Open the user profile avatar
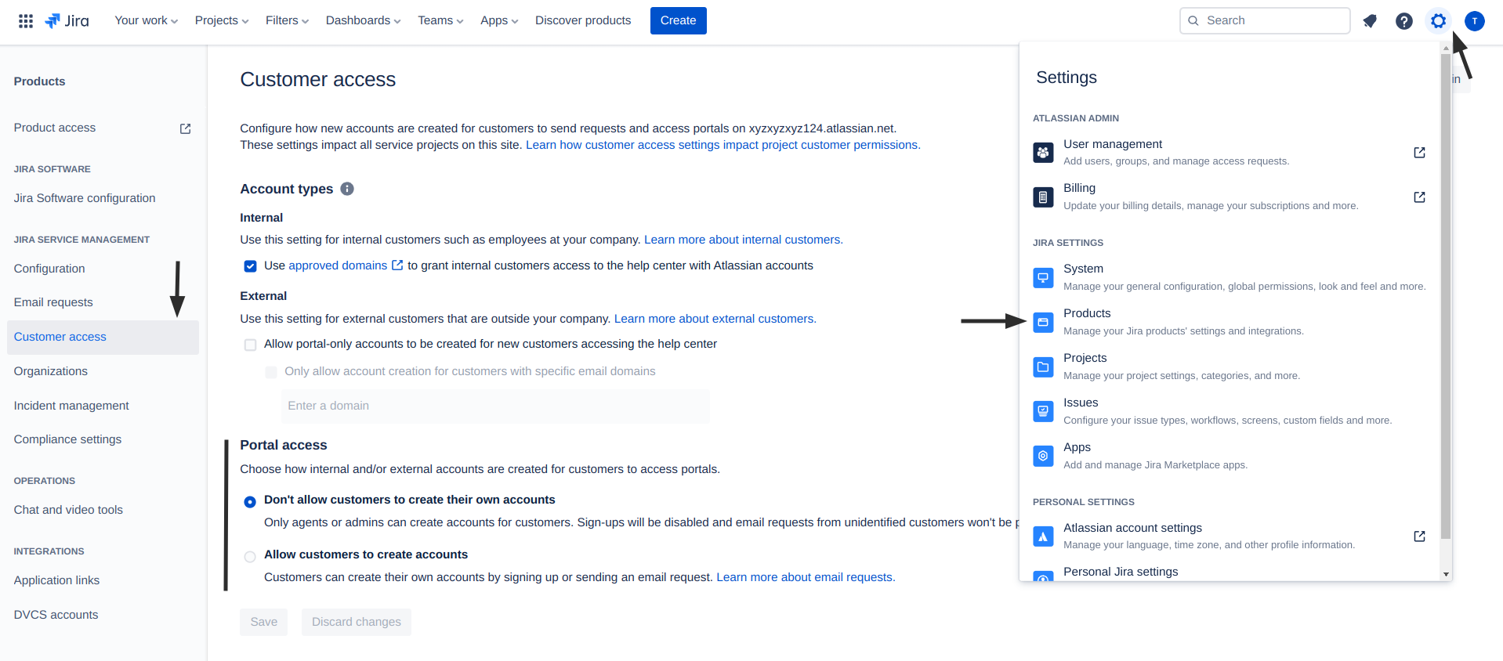Screen dimensions: 1503x661 (x=1474, y=21)
